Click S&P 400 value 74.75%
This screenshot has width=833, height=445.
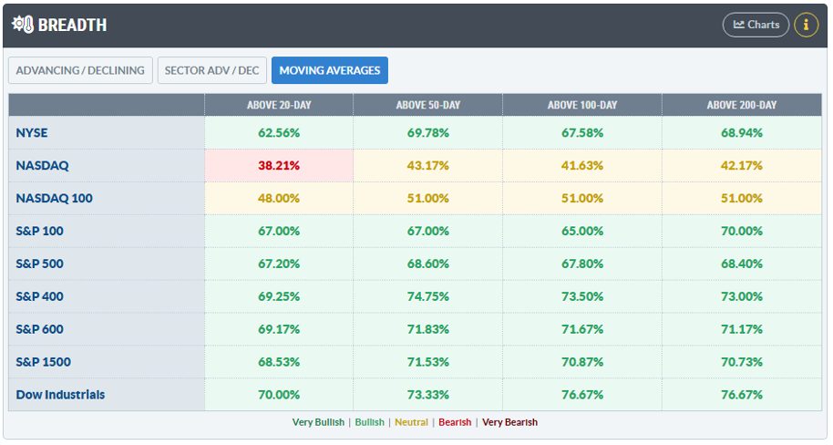[428, 296]
